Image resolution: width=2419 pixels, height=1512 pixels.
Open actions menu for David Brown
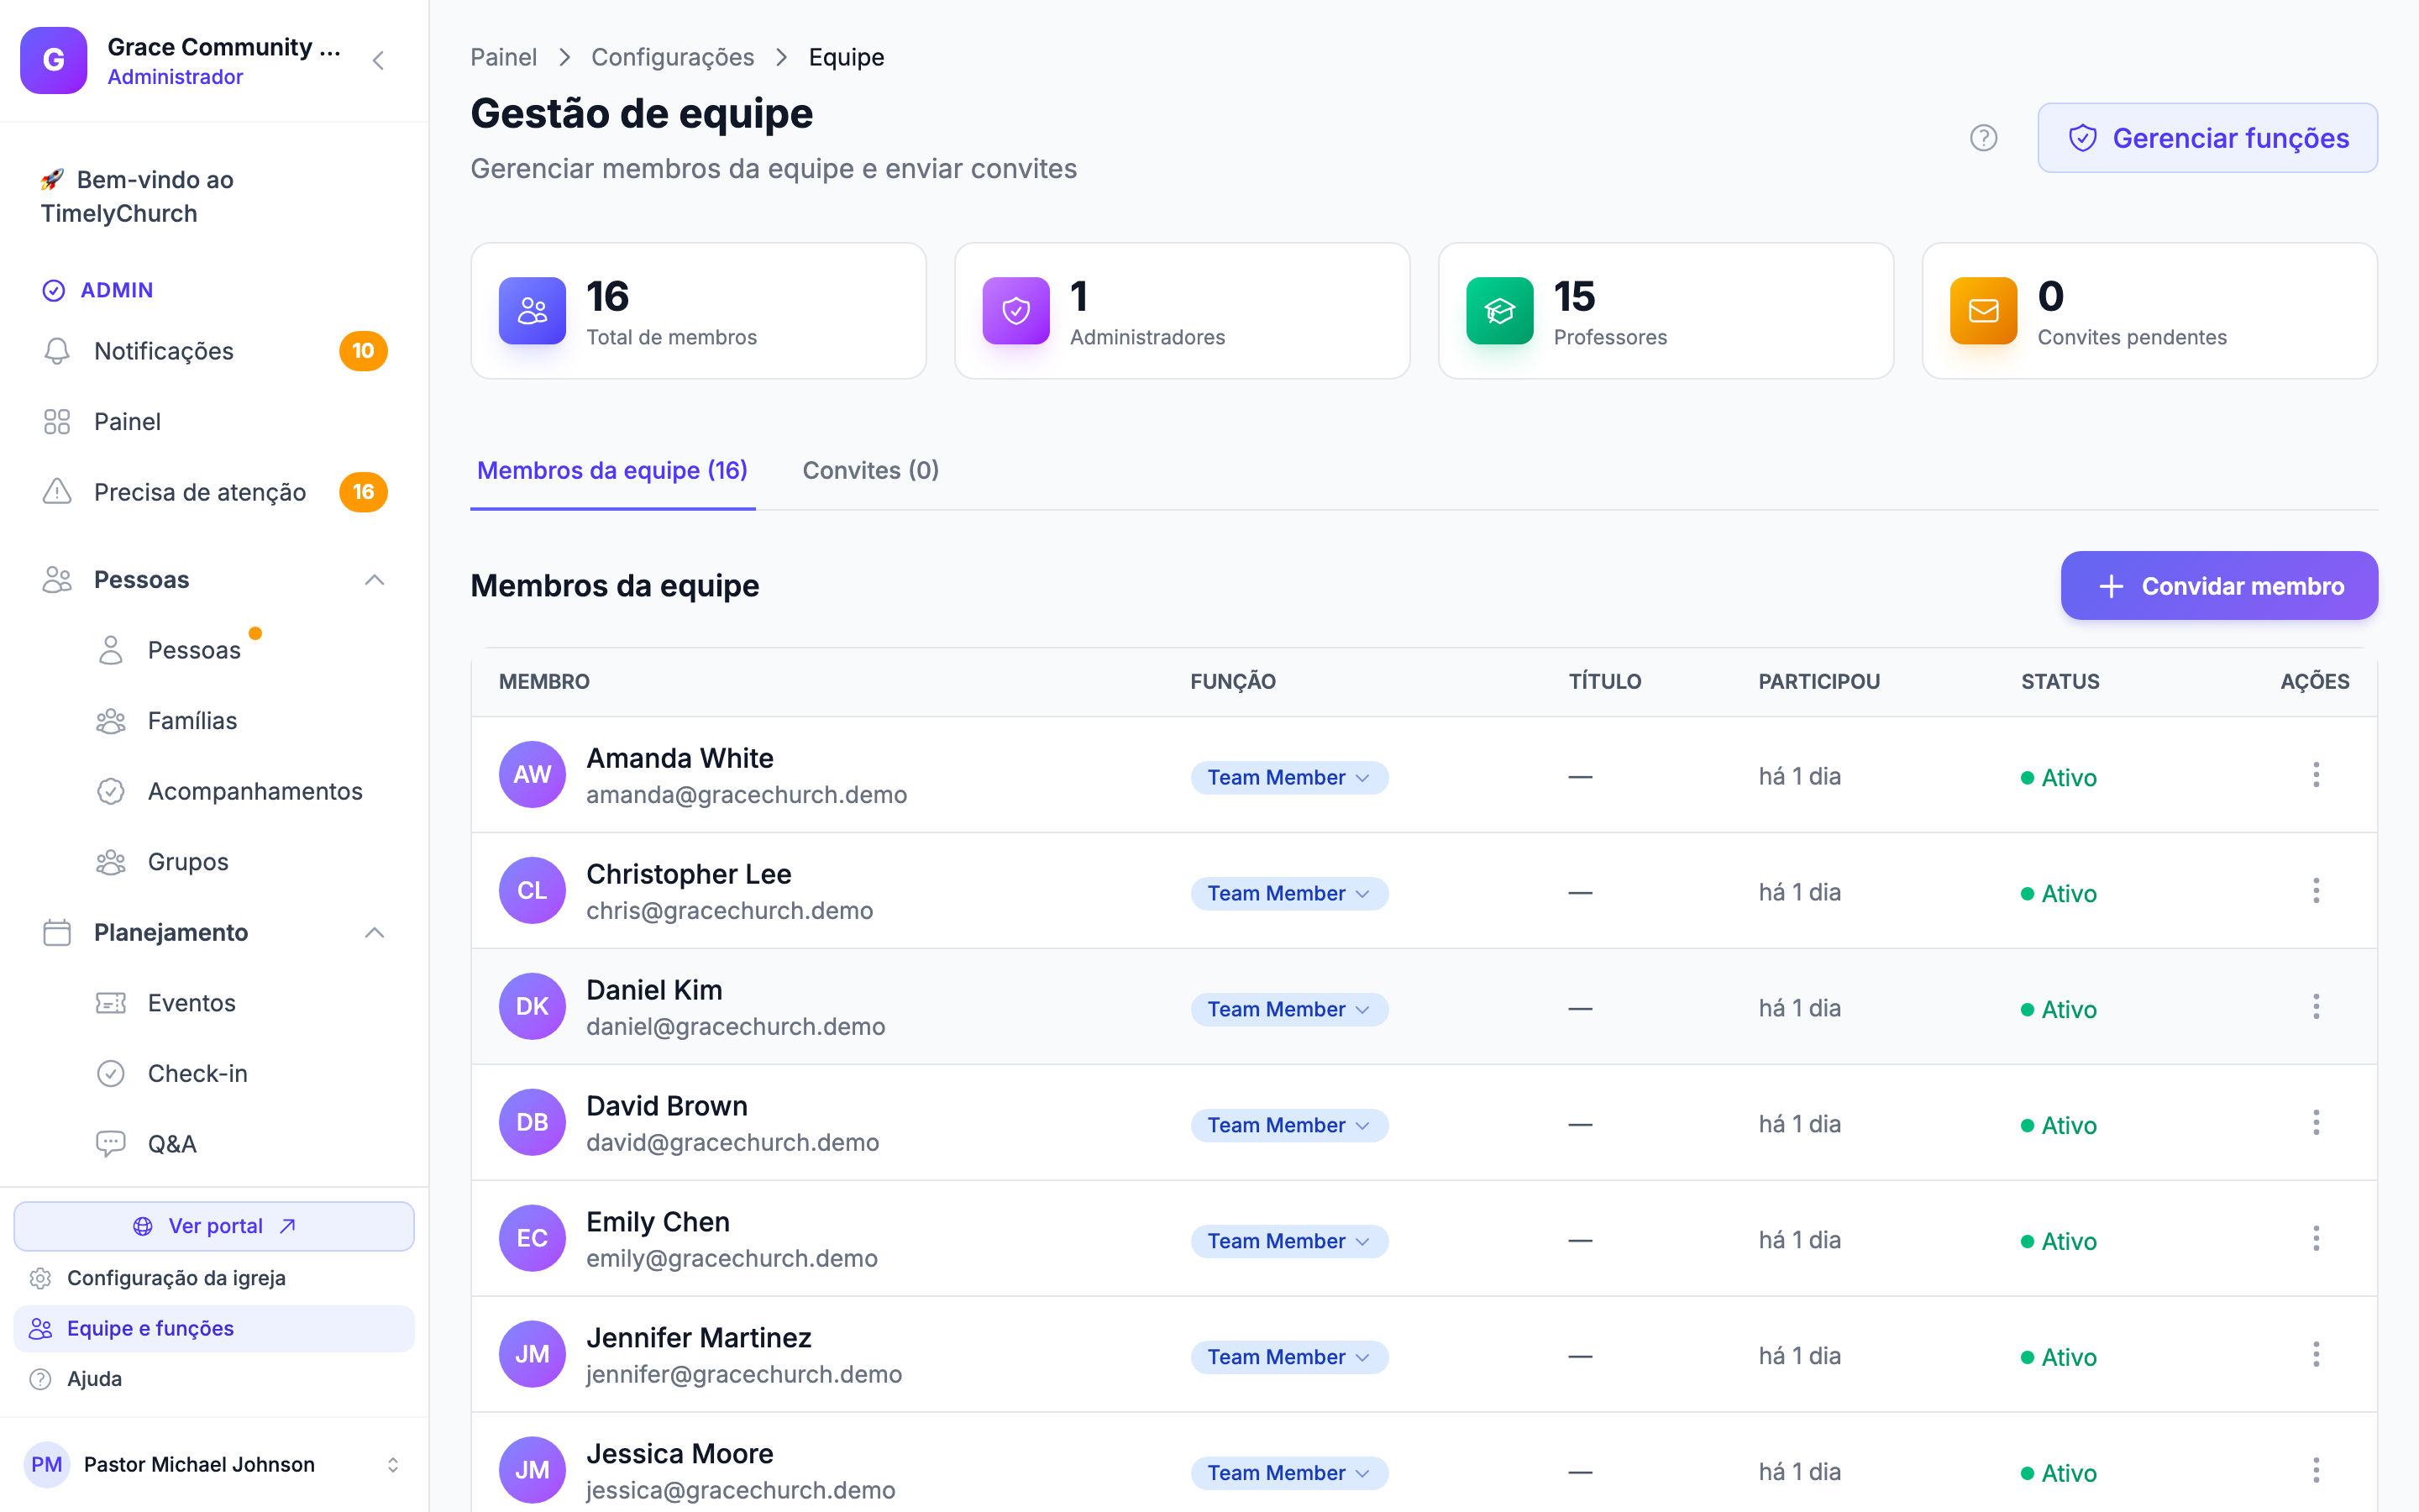[x=2315, y=1123]
